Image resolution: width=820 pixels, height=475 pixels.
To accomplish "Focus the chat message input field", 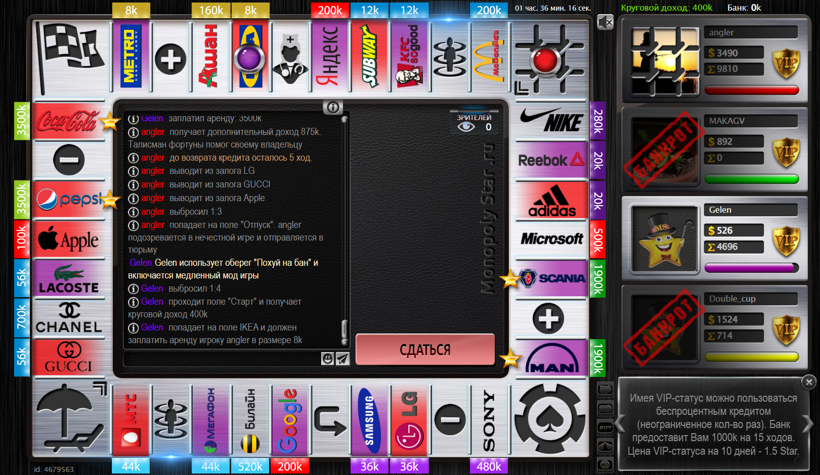I will click(222, 358).
